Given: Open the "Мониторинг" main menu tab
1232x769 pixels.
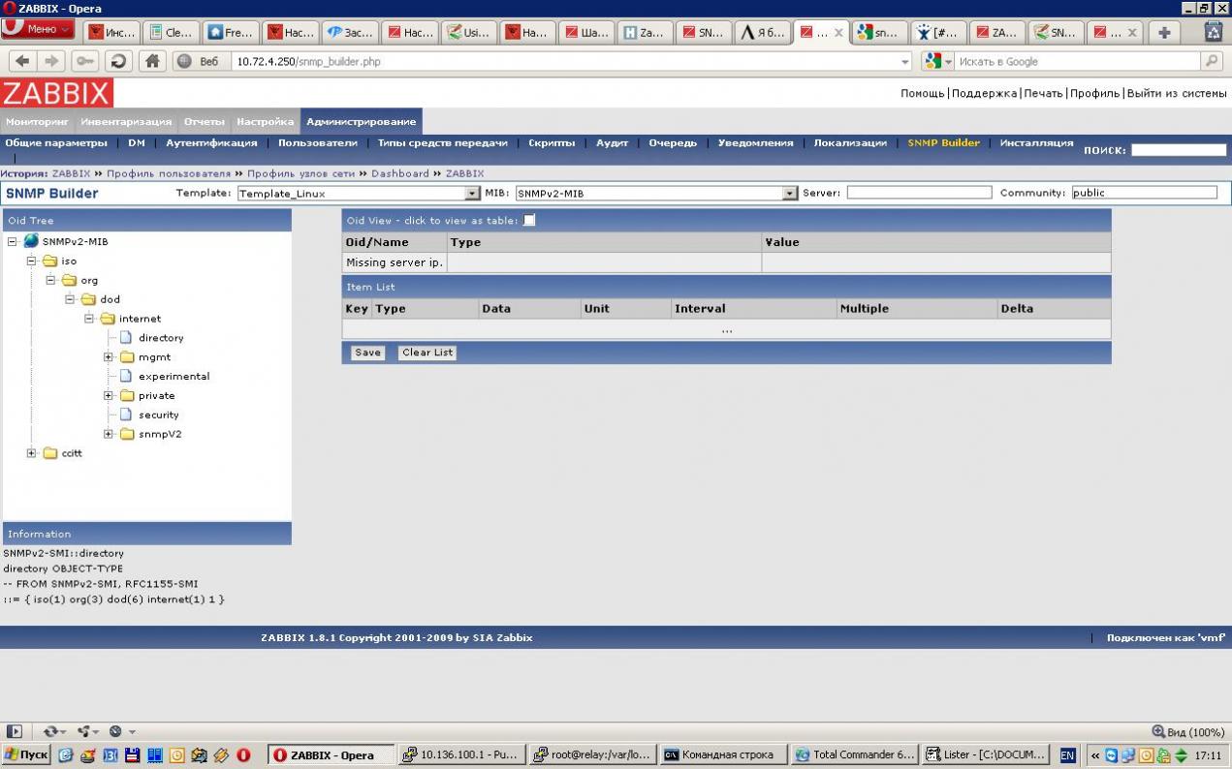Looking at the screenshot, I should click(37, 122).
